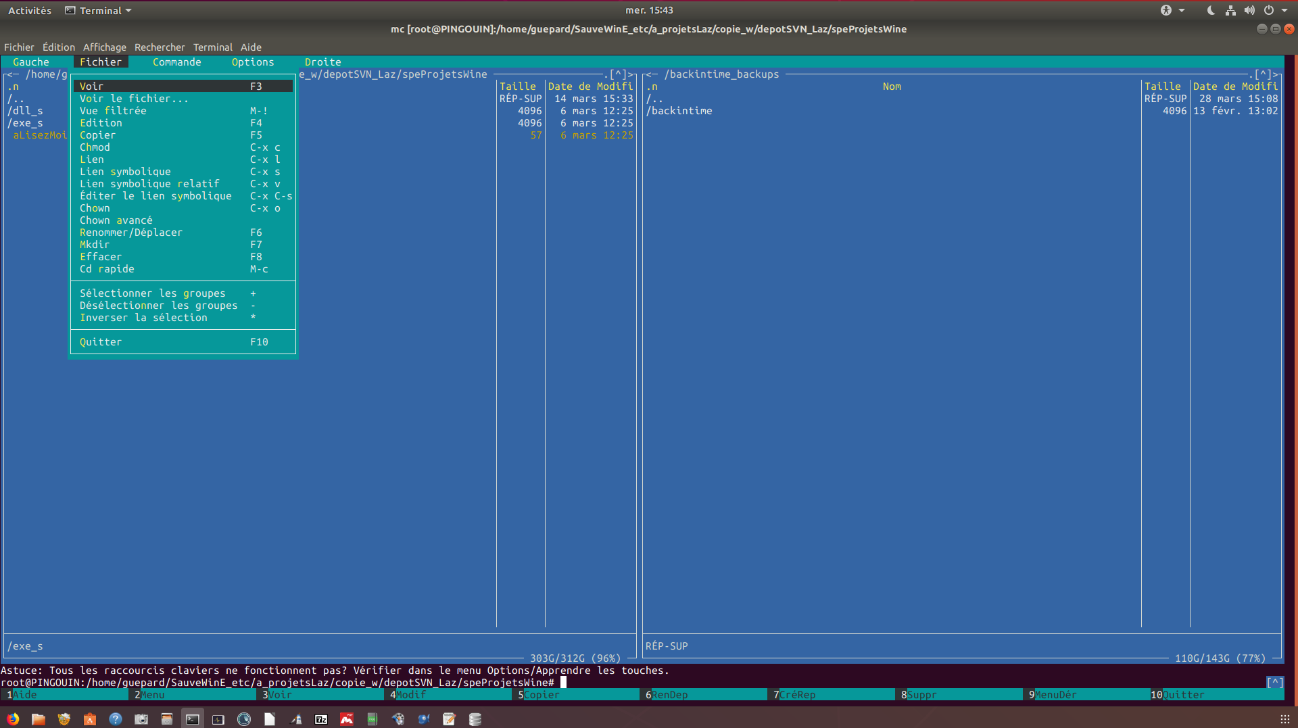Screen dimensions: 1298x728
Task: Open the paintbrush drawing app icon
Action: click(295, 719)
